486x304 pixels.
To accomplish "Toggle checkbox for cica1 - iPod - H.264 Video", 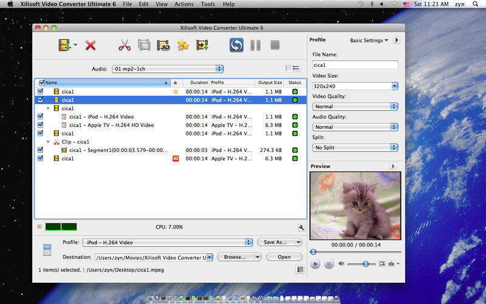I will coord(40,117).
